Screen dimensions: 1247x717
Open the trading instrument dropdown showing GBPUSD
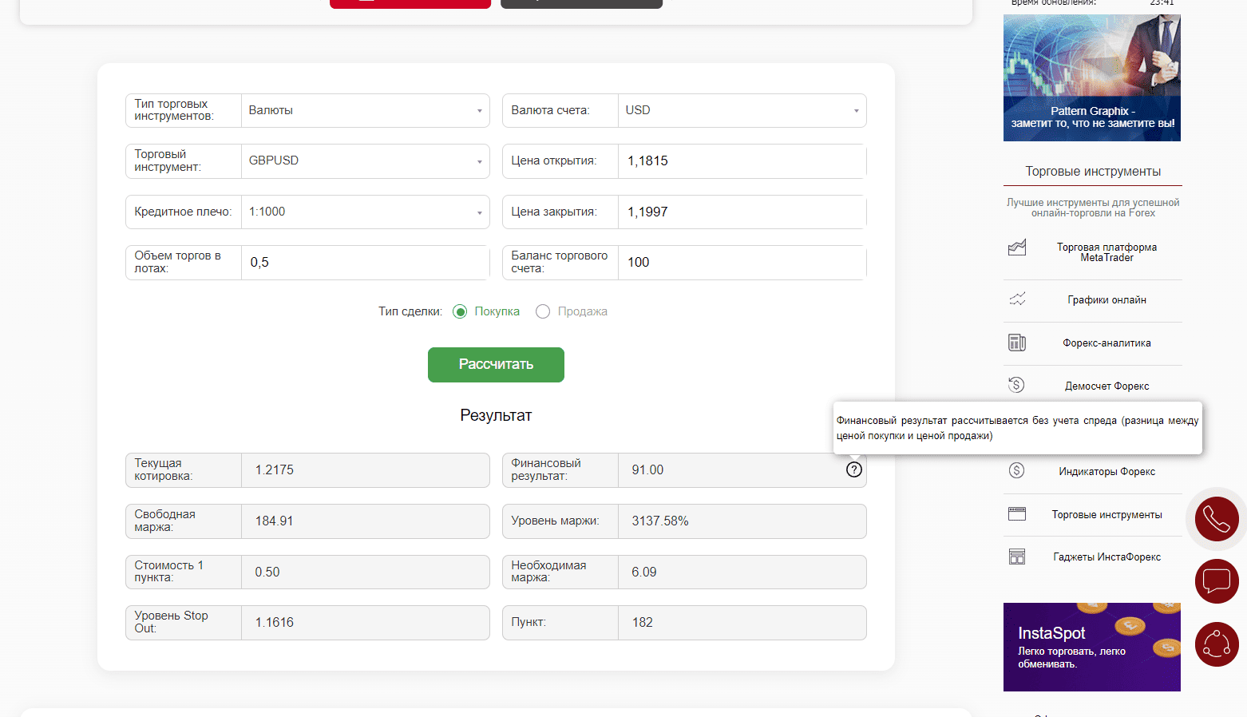click(x=366, y=160)
